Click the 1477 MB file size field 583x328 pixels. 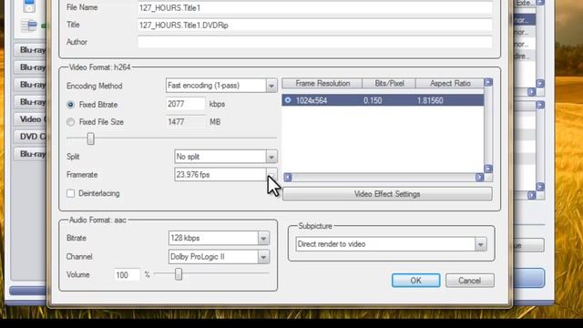click(185, 121)
